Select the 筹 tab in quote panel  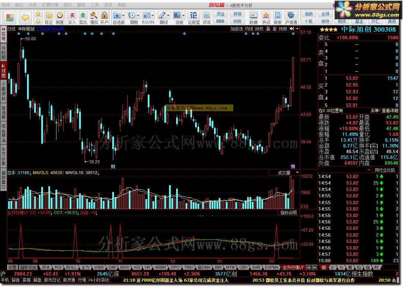coord(350,267)
